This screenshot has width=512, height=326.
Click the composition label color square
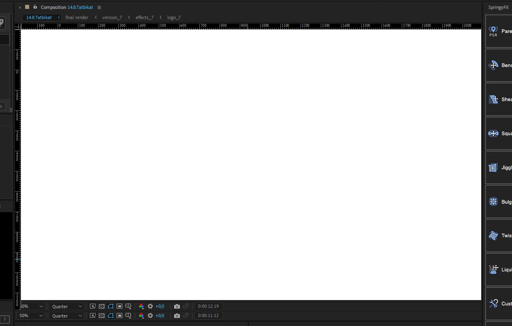27,7
